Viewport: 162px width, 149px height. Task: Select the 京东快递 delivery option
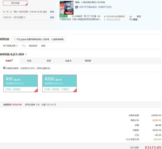[x=15, y=3]
